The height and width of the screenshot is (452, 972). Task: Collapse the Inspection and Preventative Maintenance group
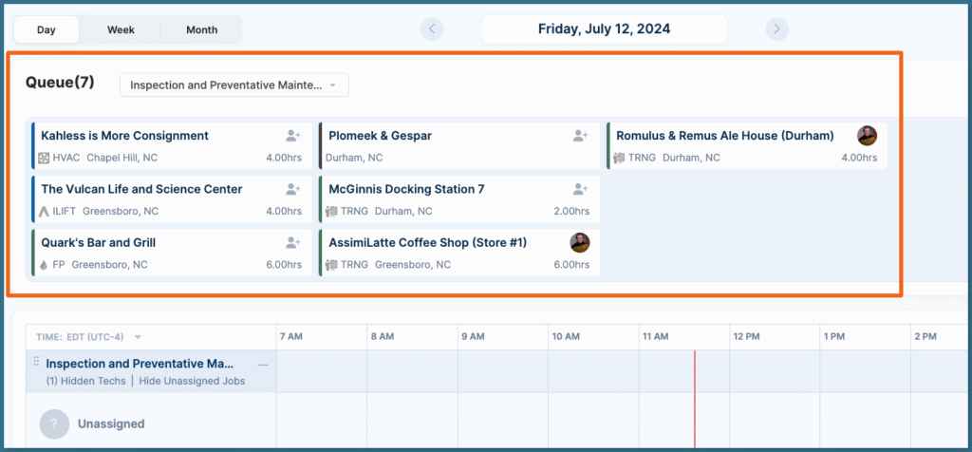(263, 364)
